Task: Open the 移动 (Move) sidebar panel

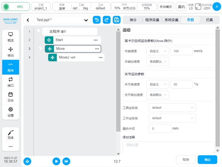Action: point(11,52)
